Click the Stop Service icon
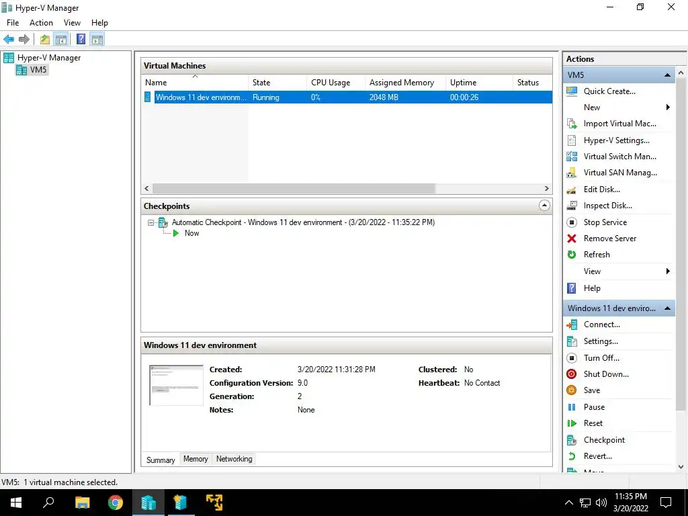 pyautogui.click(x=572, y=222)
